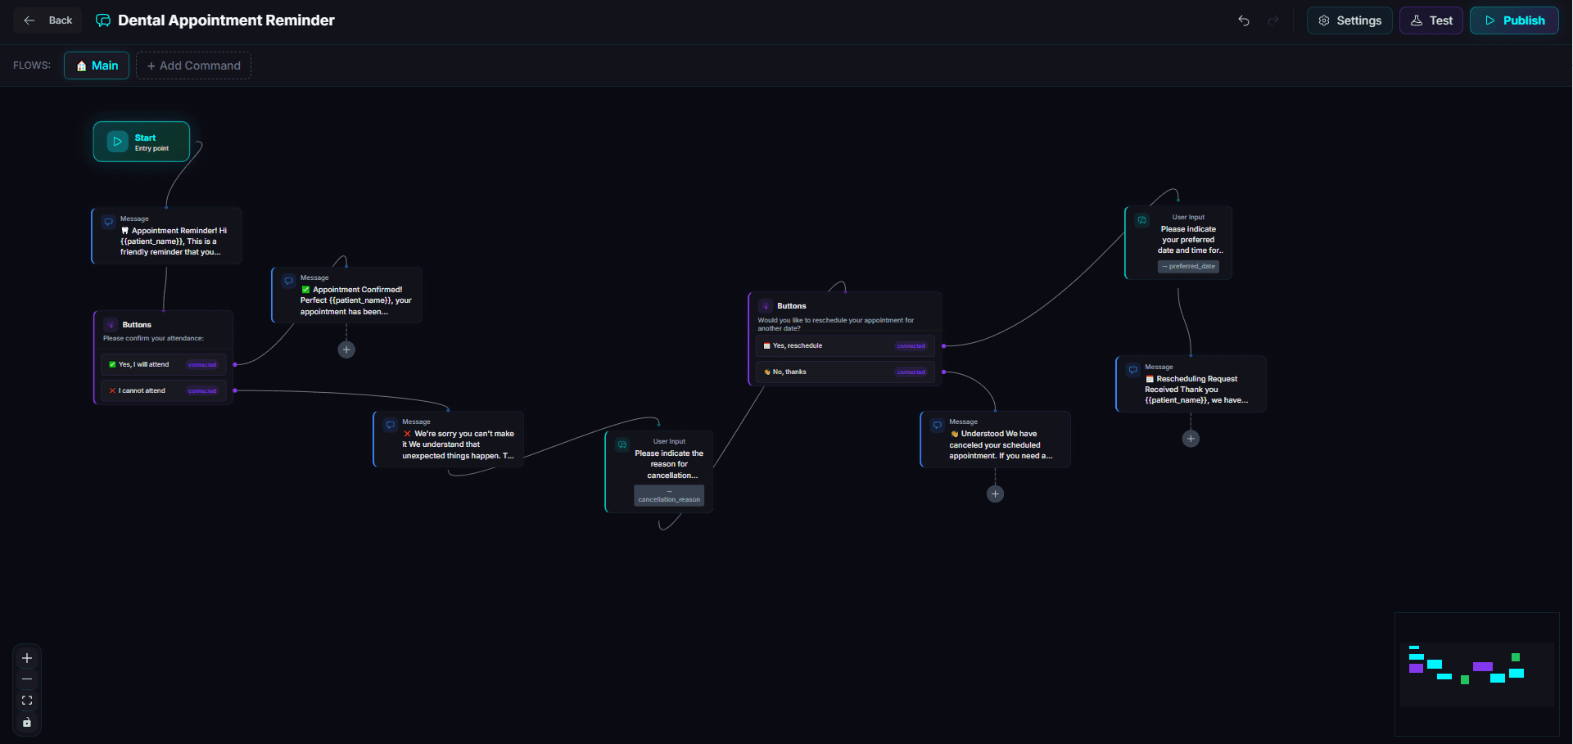Toggle the canvas lock control
This screenshot has height=744, width=1573.
(27, 723)
